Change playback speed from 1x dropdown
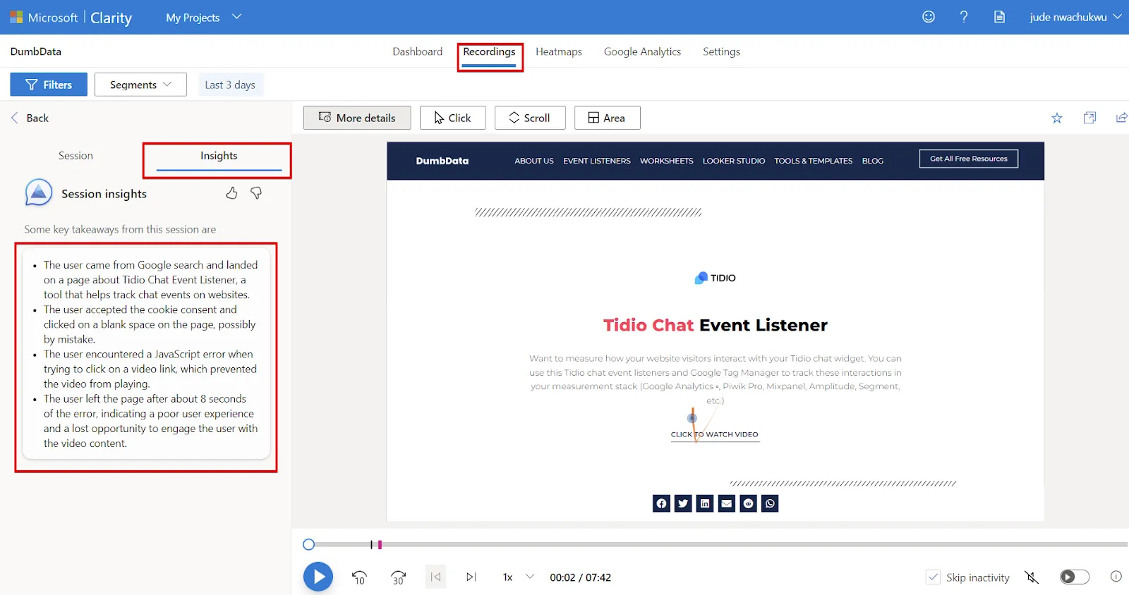 click(x=519, y=577)
